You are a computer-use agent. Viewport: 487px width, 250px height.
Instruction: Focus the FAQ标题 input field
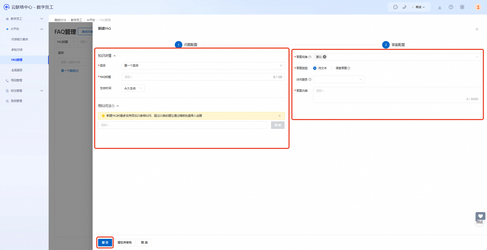(x=203, y=77)
